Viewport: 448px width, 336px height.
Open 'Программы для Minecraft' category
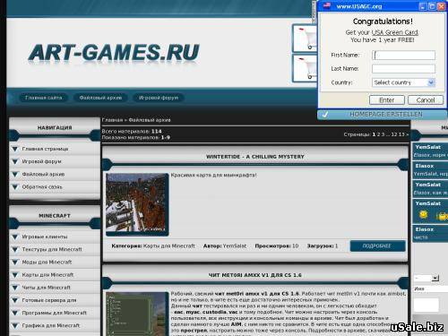point(55,313)
